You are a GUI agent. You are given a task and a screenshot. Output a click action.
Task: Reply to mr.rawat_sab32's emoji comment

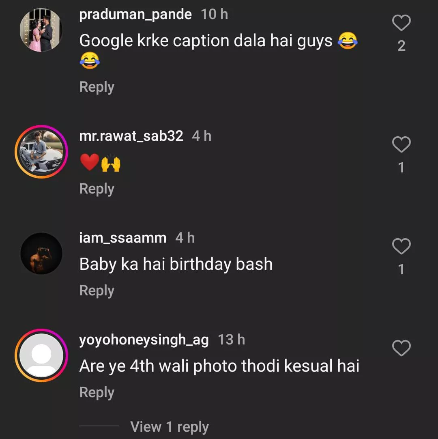pos(97,189)
